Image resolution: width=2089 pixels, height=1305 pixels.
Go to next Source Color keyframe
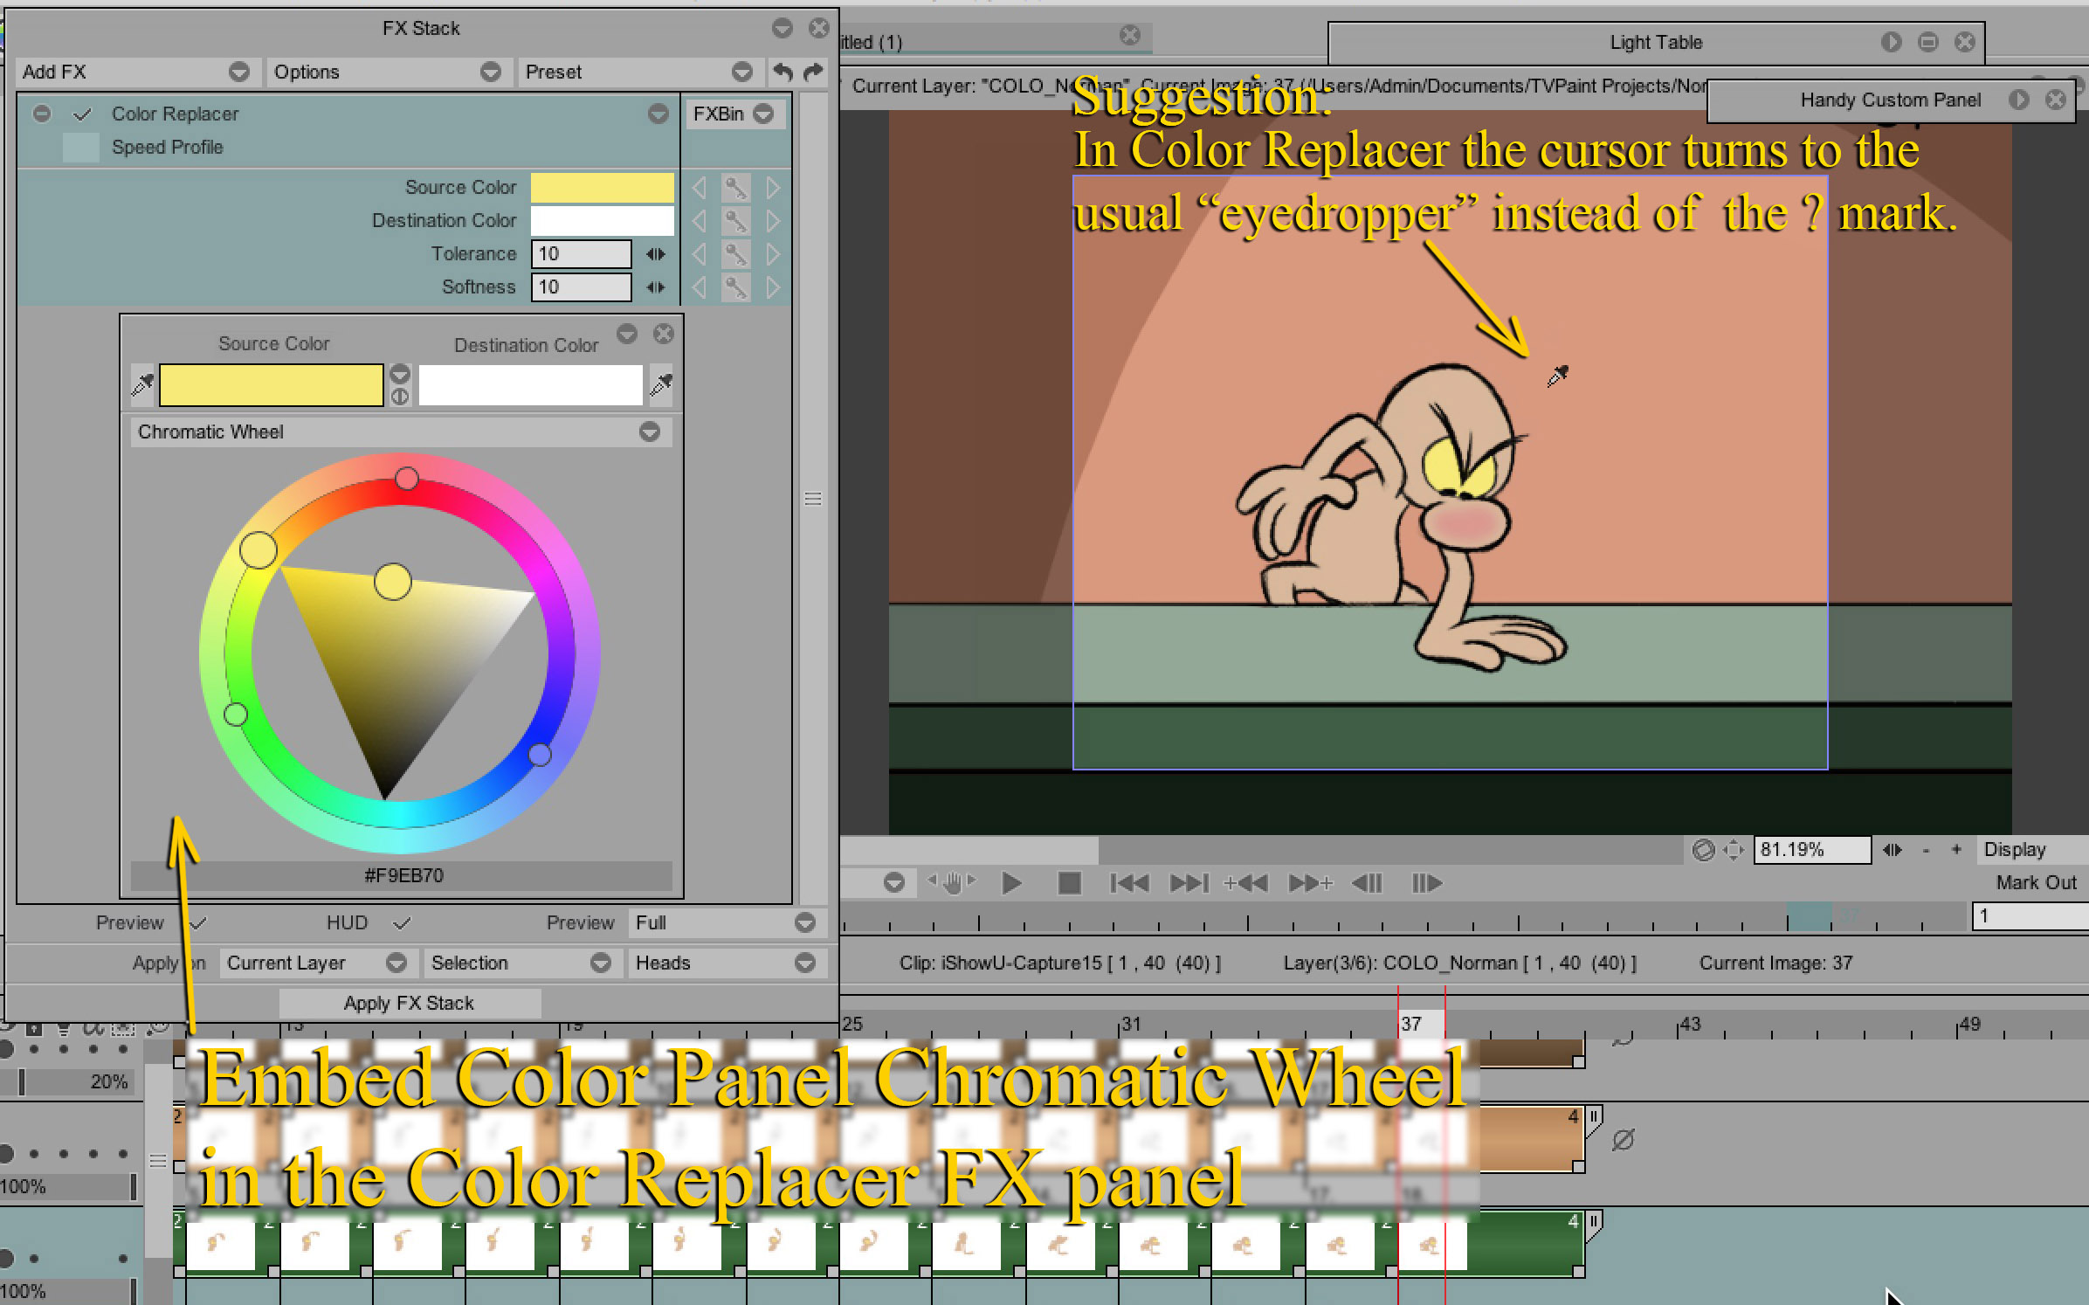pyautogui.click(x=772, y=188)
